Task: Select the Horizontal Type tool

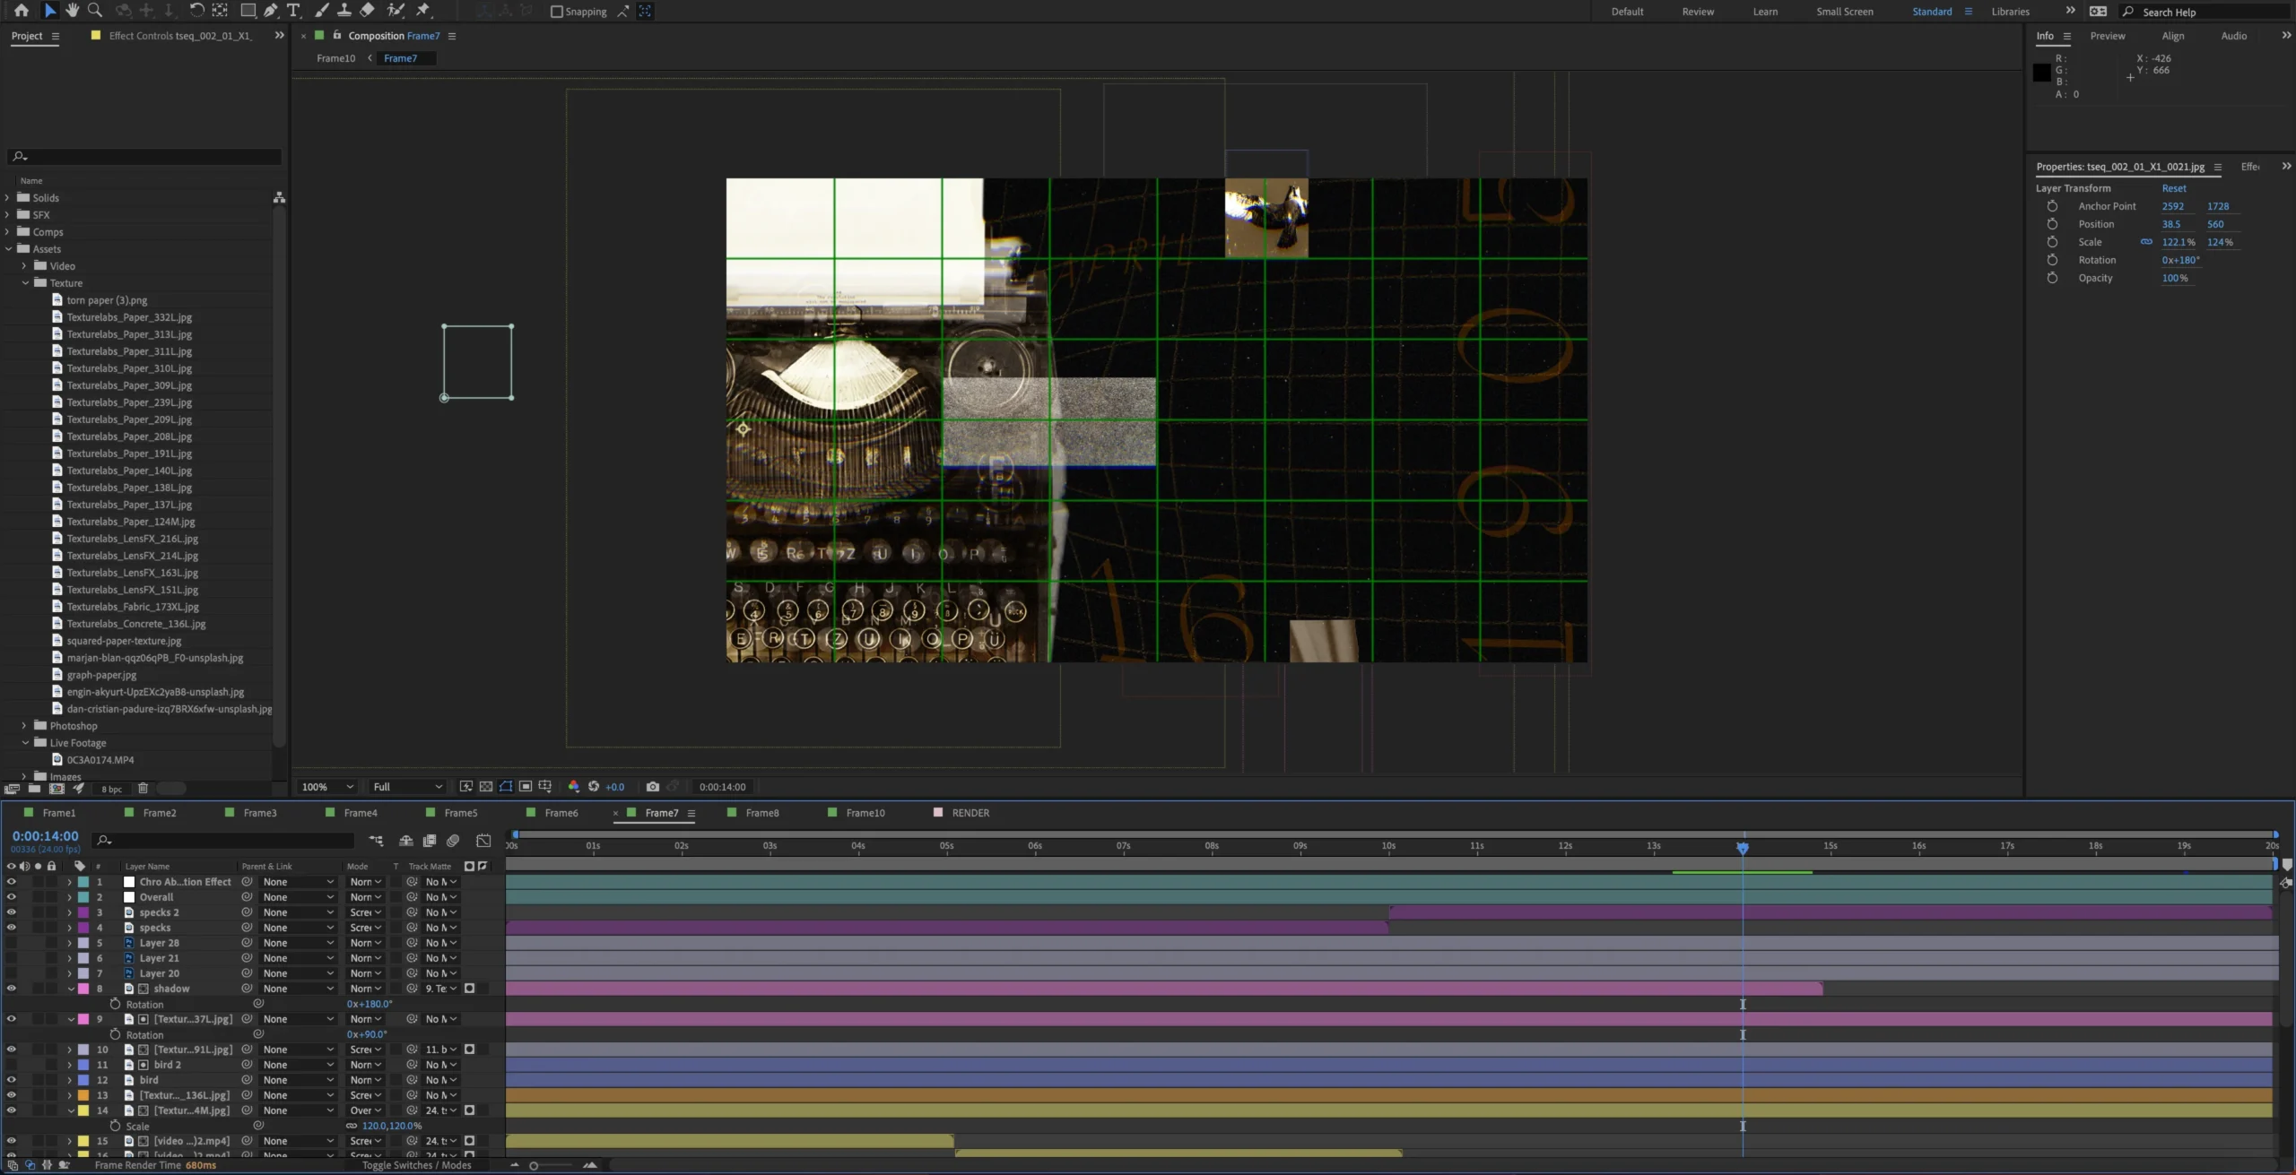Action: pos(293,11)
